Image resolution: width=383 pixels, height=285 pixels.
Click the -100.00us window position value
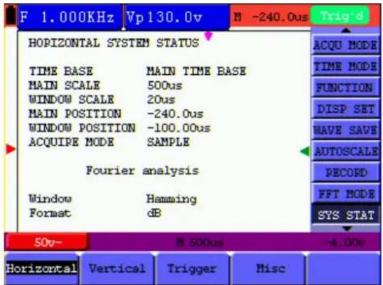pos(179,128)
